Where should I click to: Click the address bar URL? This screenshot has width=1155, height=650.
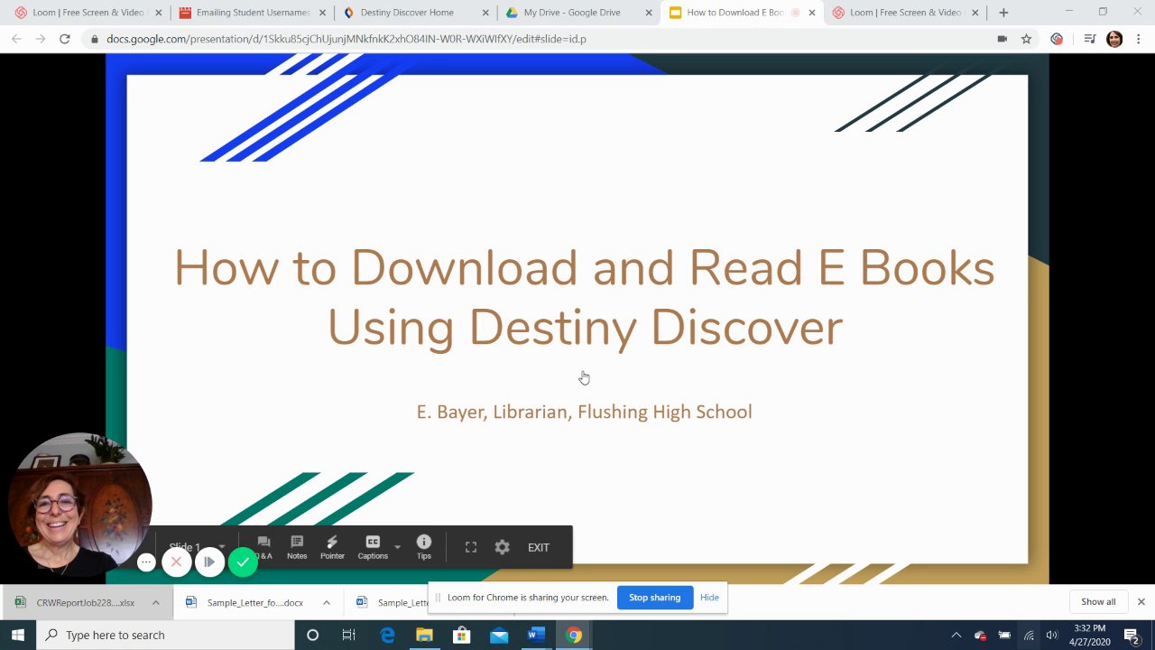click(x=346, y=39)
